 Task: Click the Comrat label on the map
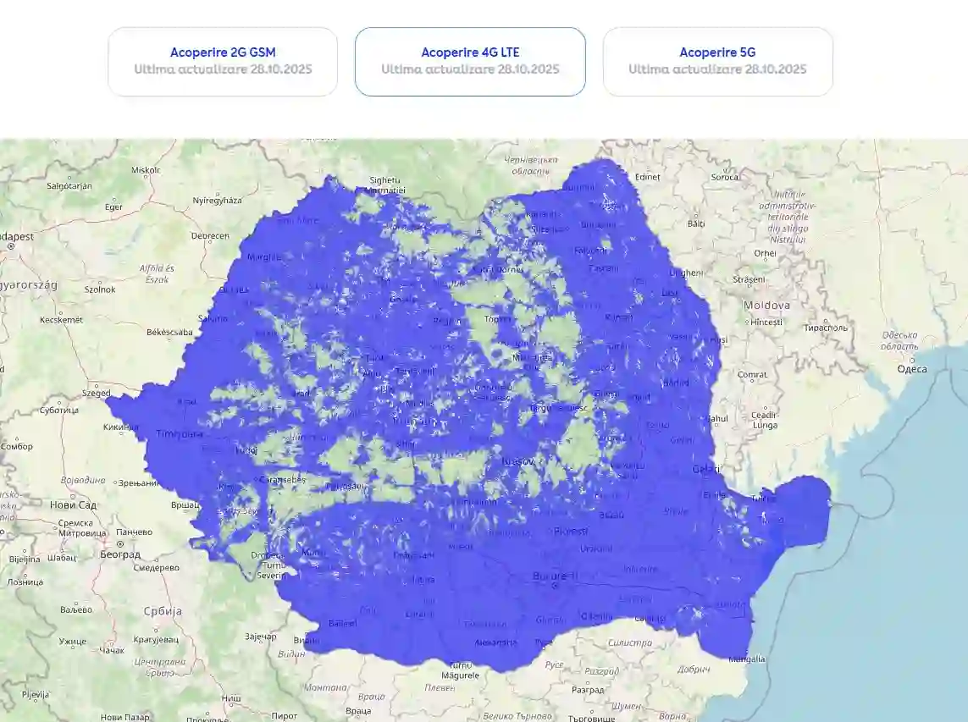(x=752, y=374)
